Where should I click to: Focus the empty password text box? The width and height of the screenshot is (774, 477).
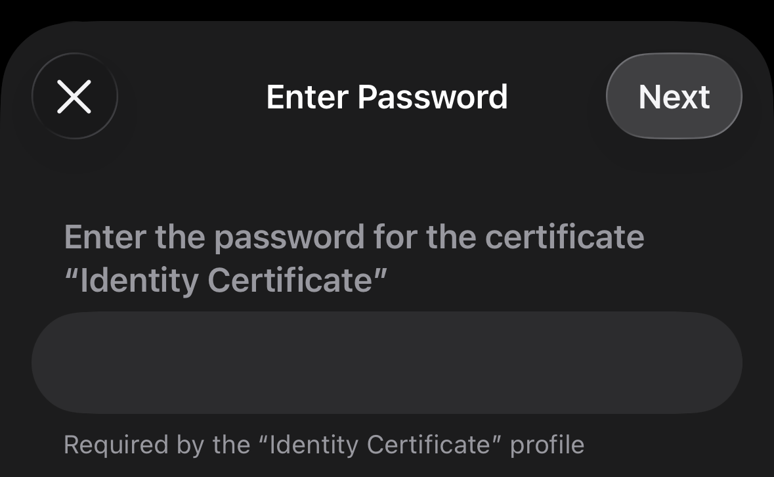tap(387, 363)
